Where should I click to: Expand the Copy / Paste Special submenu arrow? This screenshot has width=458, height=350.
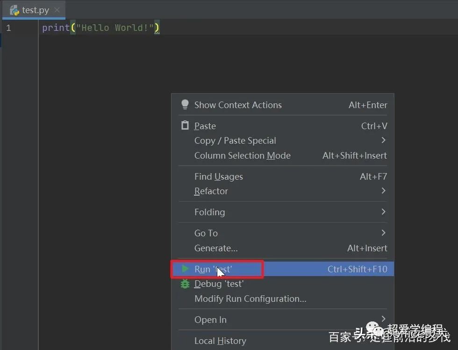click(384, 140)
